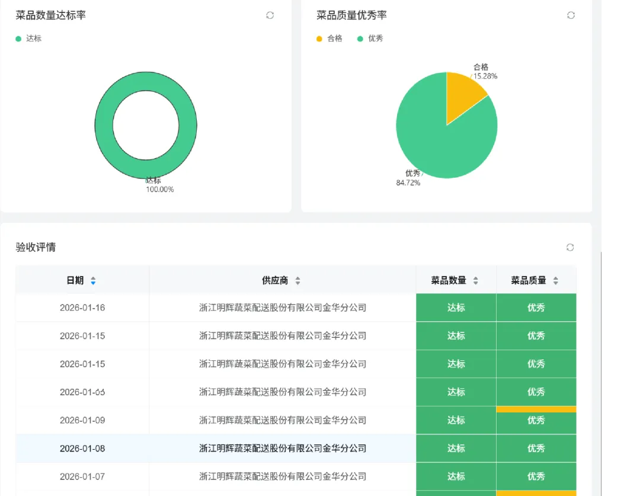The width and height of the screenshot is (640, 496).
Task: Click supplier name in 2026-01-07 row
Action: pyautogui.click(x=283, y=477)
